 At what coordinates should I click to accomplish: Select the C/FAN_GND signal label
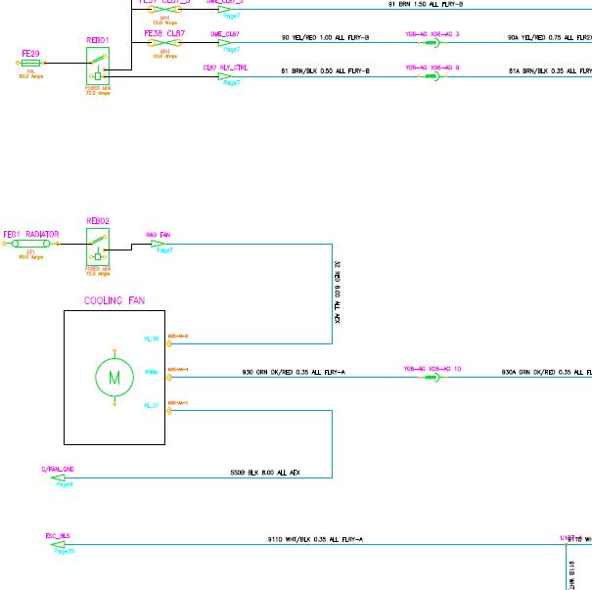[58, 470]
